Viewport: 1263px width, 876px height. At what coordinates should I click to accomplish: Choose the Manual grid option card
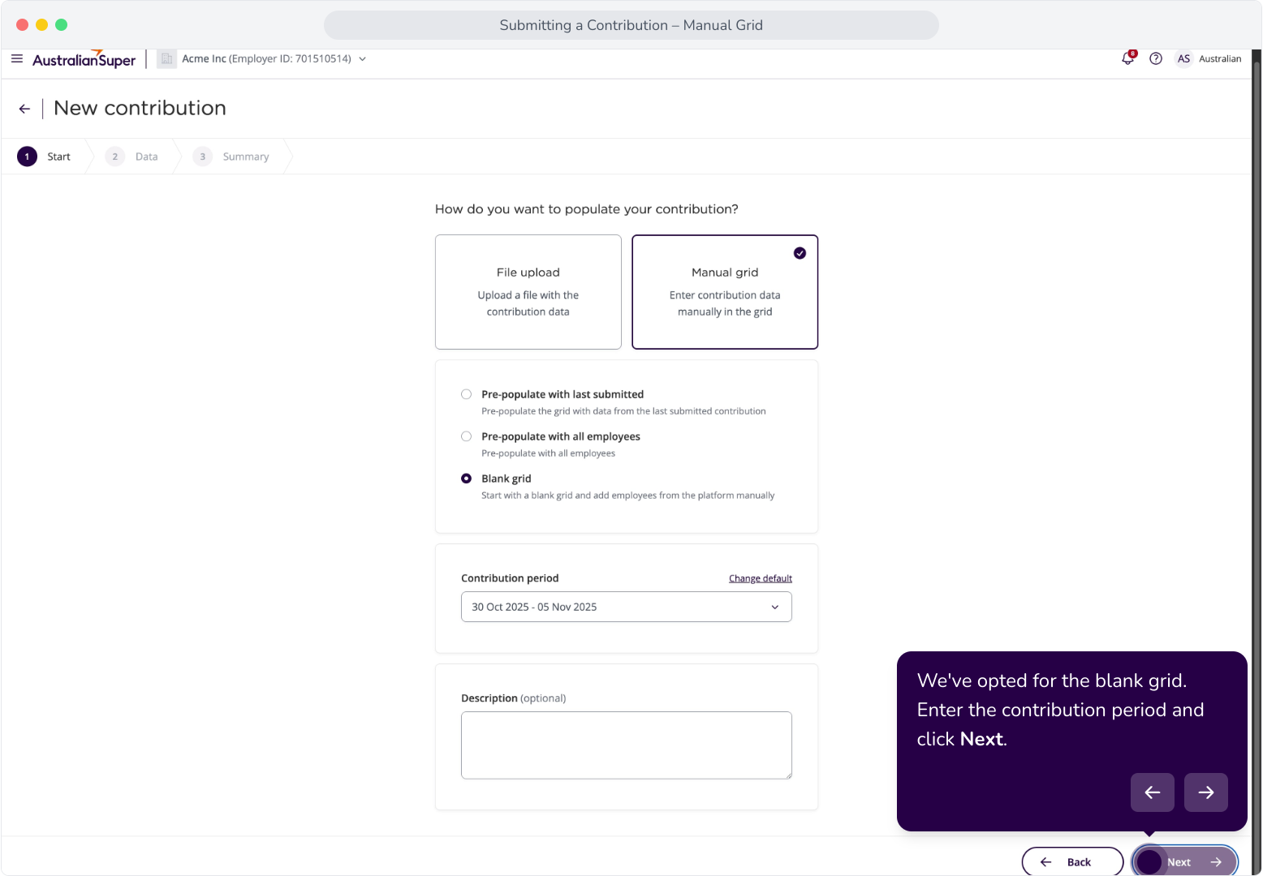pyautogui.click(x=725, y=292)
